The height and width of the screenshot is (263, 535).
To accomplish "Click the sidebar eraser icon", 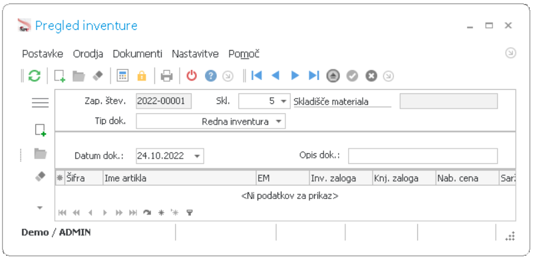I will [41, 176].
